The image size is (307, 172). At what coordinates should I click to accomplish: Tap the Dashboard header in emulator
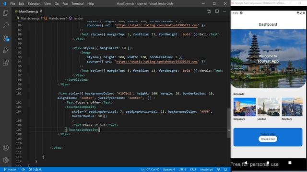point(268,24)
